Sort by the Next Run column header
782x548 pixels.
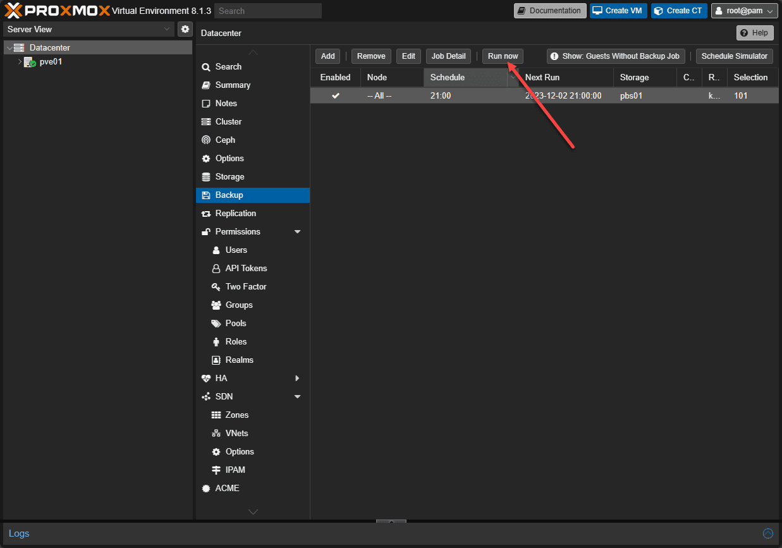566,78
